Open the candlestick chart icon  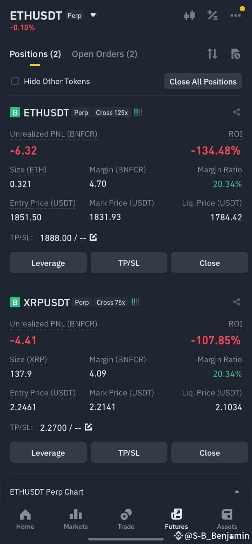189,15
